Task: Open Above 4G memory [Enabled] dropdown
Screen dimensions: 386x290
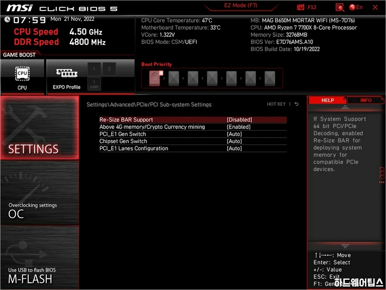Action: click(239, 127)
